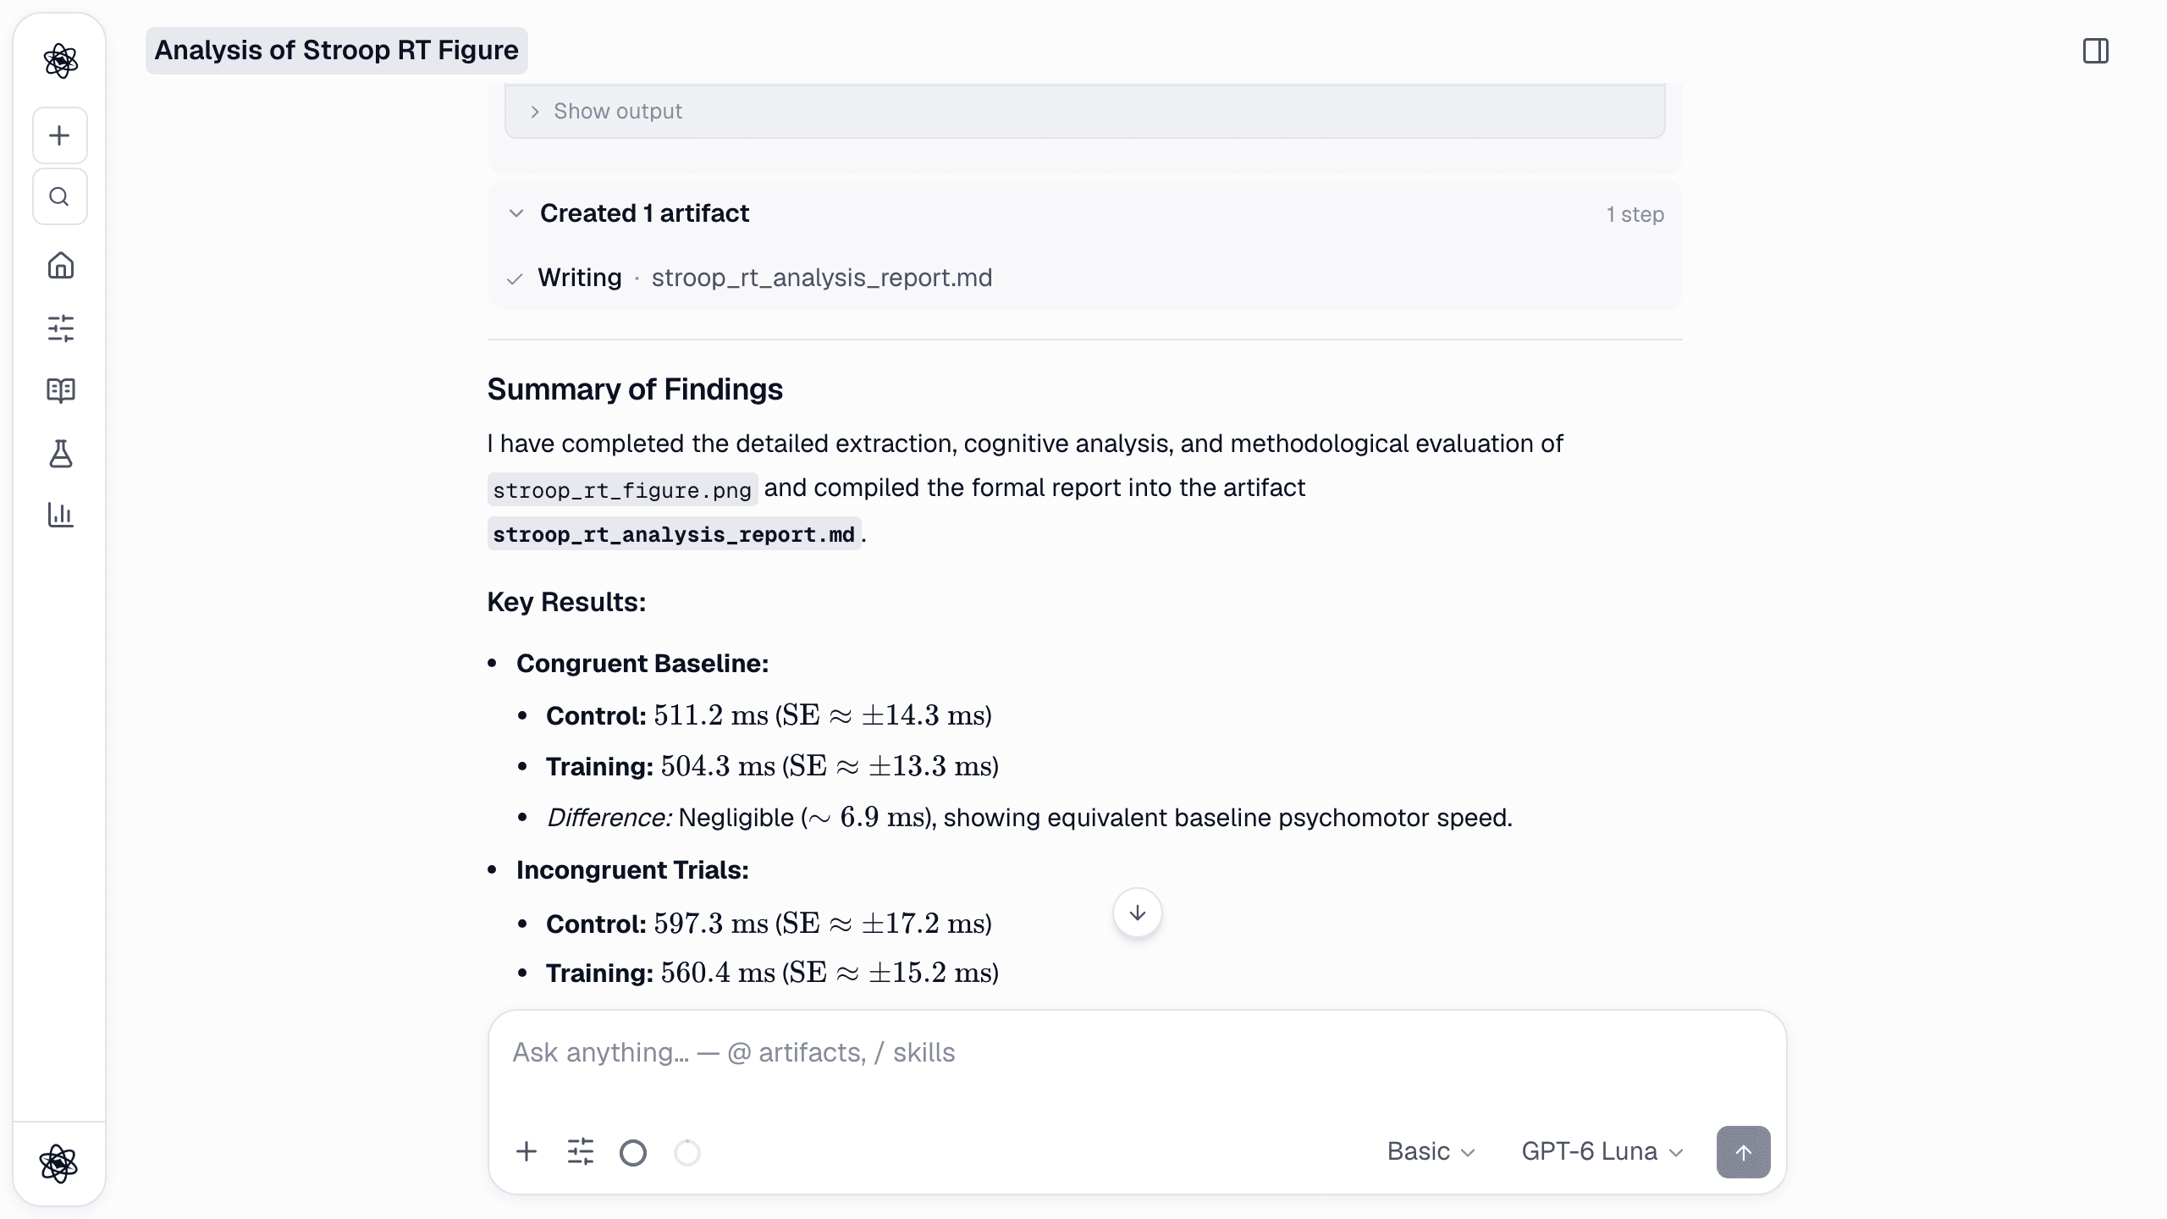
Task: Click the input toolbar sliders icon
Action: (x=581, y=1152)
